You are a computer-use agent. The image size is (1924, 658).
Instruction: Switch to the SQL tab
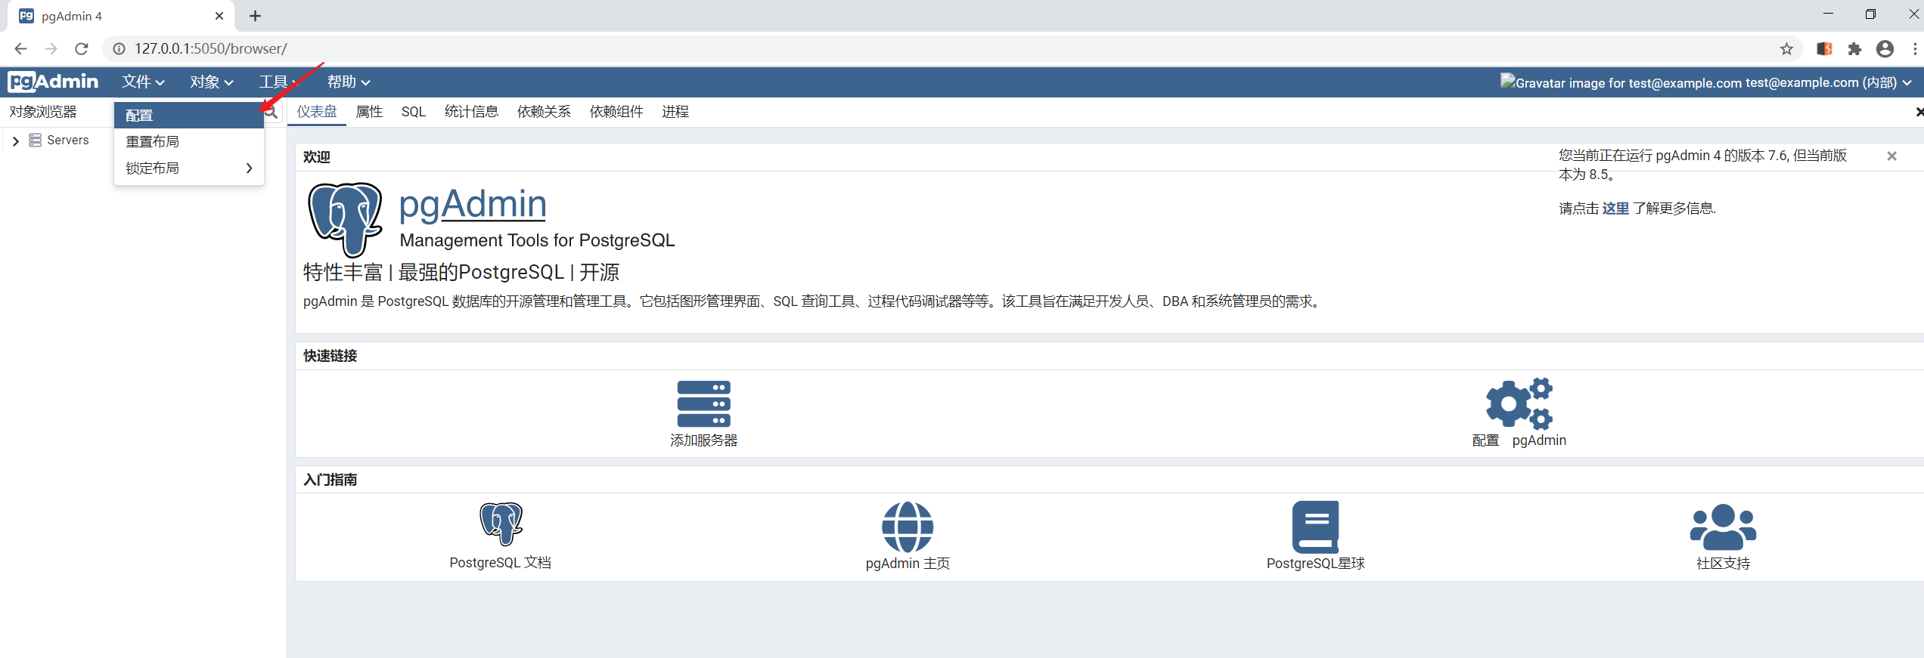413,112
